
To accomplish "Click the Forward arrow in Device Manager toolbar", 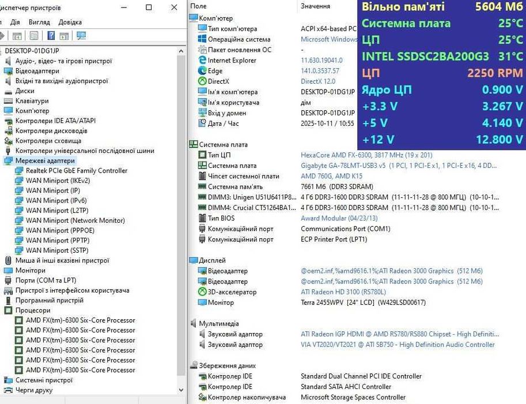I will [2, 36].
